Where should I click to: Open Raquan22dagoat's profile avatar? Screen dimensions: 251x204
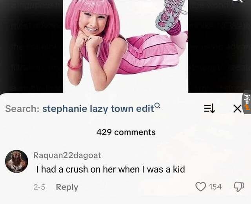point(16,161)
